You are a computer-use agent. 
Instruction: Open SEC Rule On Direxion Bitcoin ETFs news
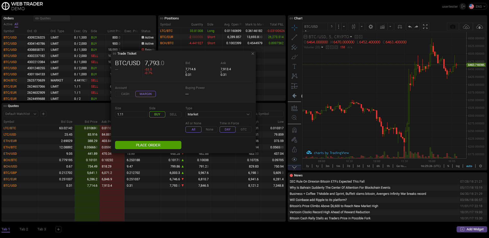(x=327, y=182)
